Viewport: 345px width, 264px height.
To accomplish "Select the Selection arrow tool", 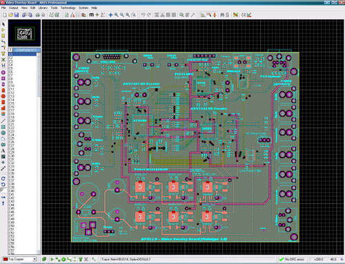I will pyautogui.click(x=3, y=24).
